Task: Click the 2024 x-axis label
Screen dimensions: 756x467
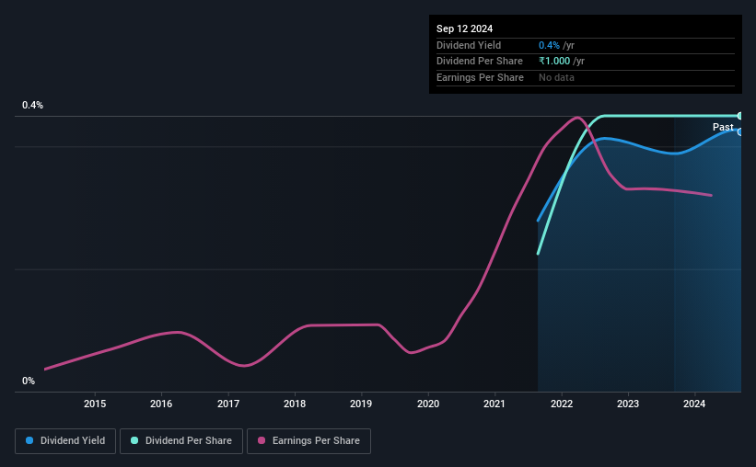Action: click(x=694, y=404)
